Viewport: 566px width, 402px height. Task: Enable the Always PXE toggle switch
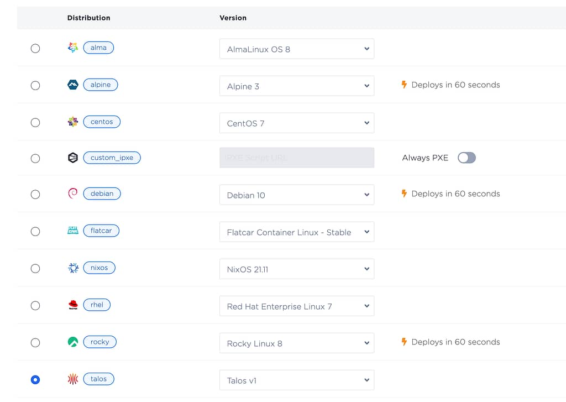tap(467, 158)
